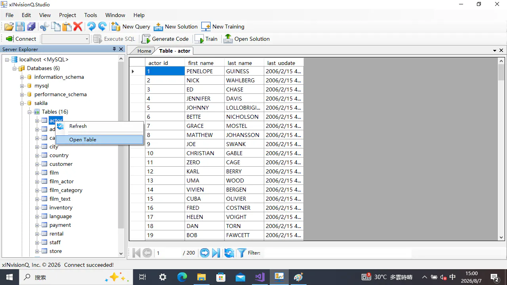Open the Windows Start menu
507x285 pixels.
[9, 277]
